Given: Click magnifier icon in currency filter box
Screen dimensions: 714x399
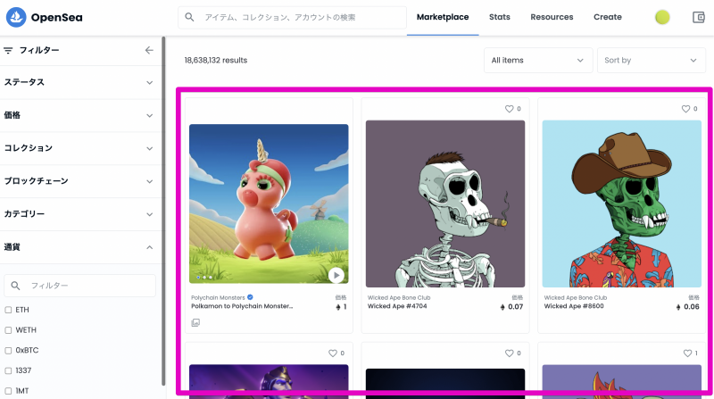Looking at the screenshot, I should pos(15,286).
